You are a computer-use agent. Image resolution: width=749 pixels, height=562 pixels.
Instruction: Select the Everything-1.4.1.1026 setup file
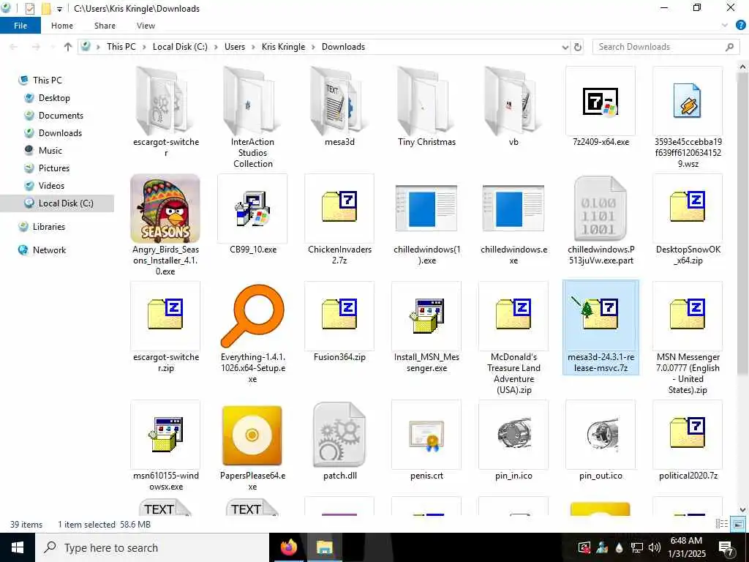coord(252,333)
